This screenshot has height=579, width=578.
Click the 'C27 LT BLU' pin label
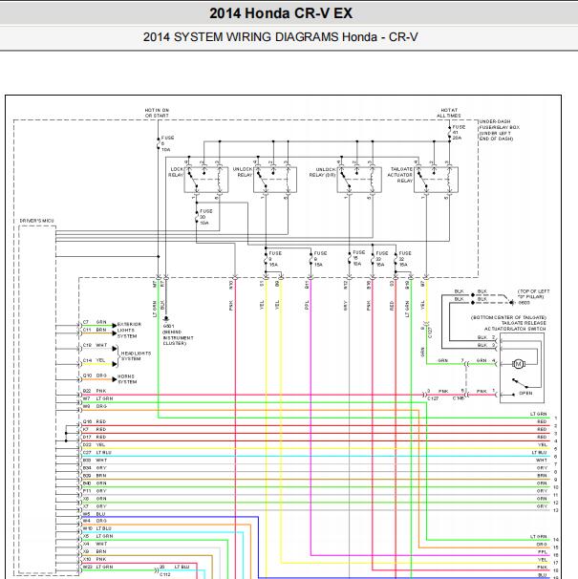[x=97, y=452]
